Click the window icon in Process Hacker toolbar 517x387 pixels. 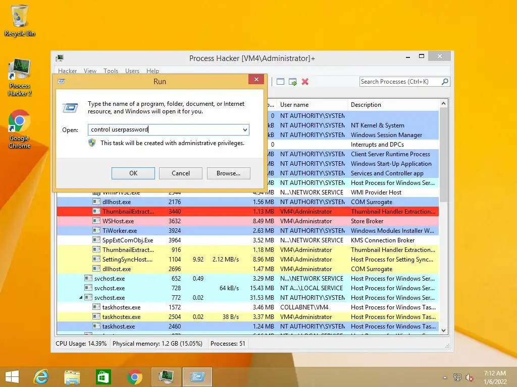click(x=280, y=82)
